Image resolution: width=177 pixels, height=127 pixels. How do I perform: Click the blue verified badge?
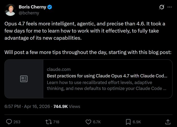coord(50,7)
